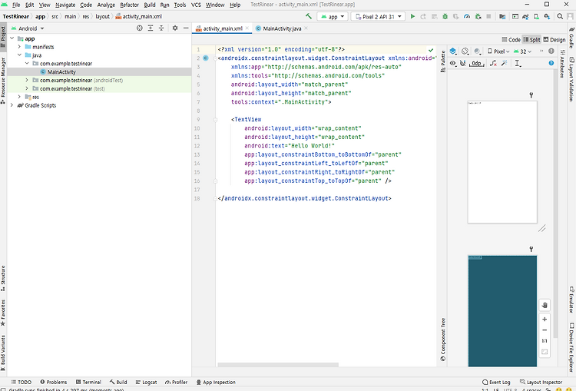Click the blue help icon in design toolbar

pyautogui.click(x=551, y=63)
